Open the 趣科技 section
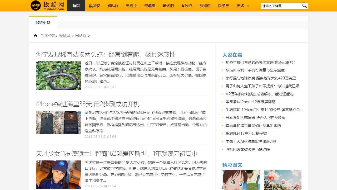The width and height of the screenshot is (337, 190). coord(113,6)
